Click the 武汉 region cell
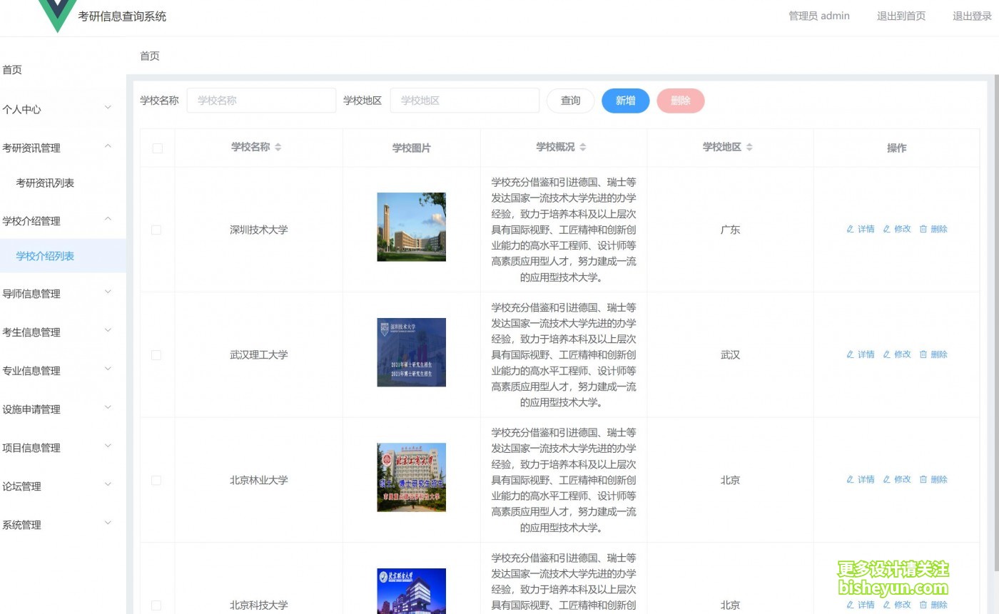This screenshot has width=999, height=614. [731, 354]
